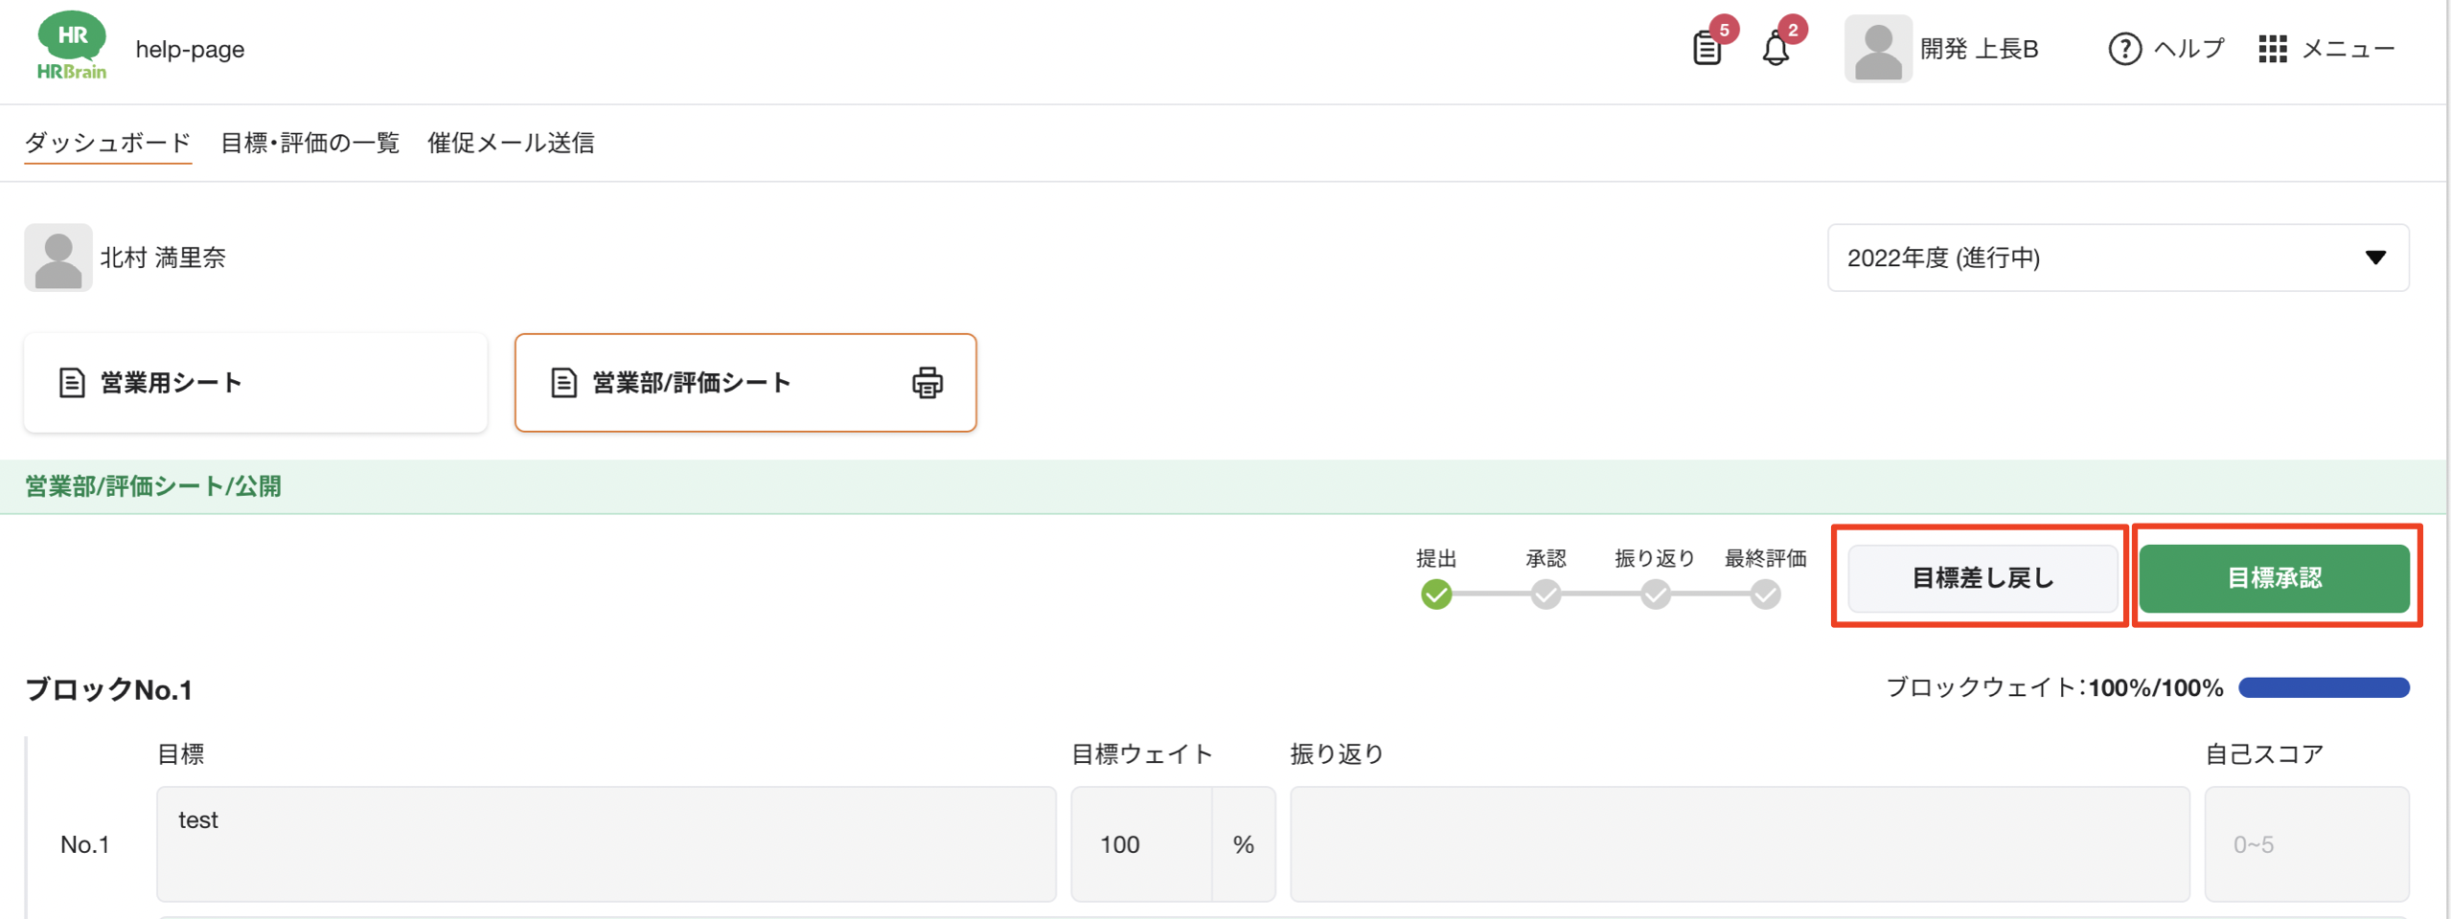Open the 催促メール送信 tab
This screenshot has height=919, width=2451.
tap(510, 144)
